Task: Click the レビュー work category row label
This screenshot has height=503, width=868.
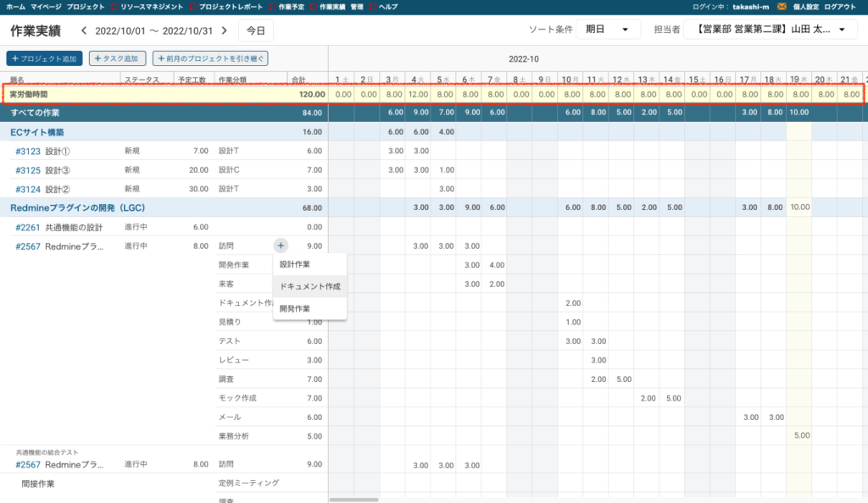Action: pos(234,360)
